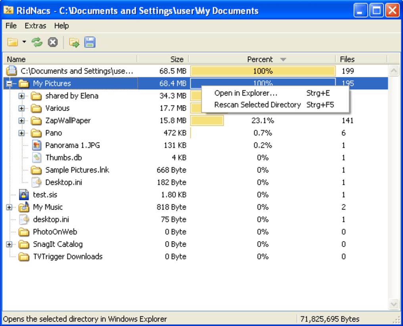Click the blue floppy disk save icon
This screenshot has width=403, height=326.
pos(90,42)
